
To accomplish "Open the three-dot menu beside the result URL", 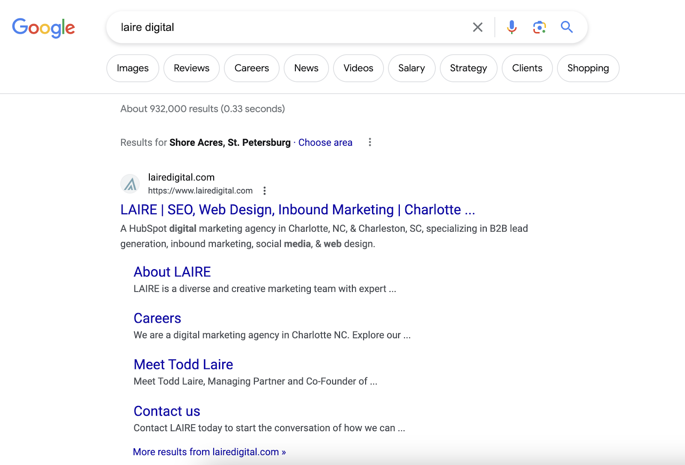I will [x=265, y=191].
